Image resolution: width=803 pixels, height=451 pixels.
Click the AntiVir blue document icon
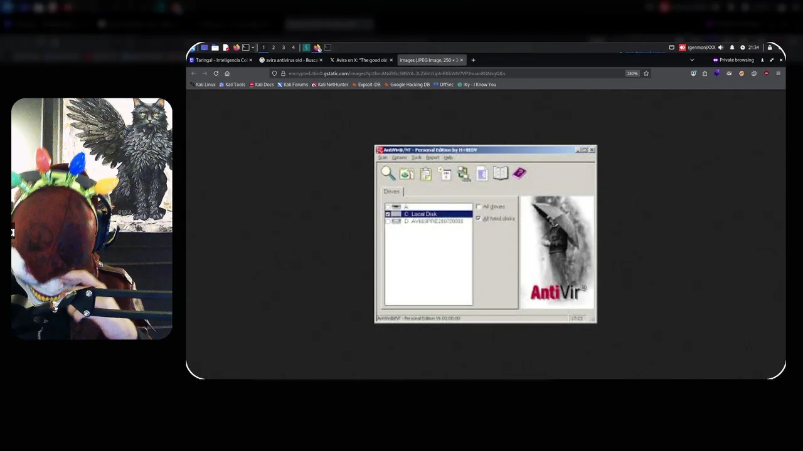click(x=482, y=174)
